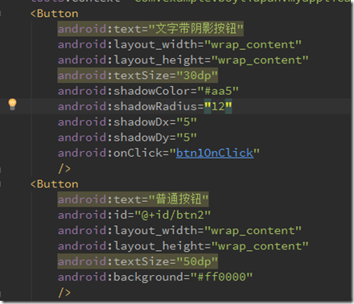
Task: Select layout_height line of the shadow-text Button
Action: point(183,60)
